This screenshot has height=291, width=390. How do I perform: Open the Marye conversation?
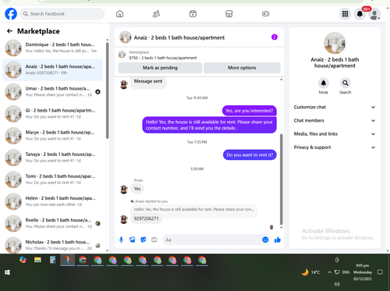pyautogui.click(x=53, y=136)
